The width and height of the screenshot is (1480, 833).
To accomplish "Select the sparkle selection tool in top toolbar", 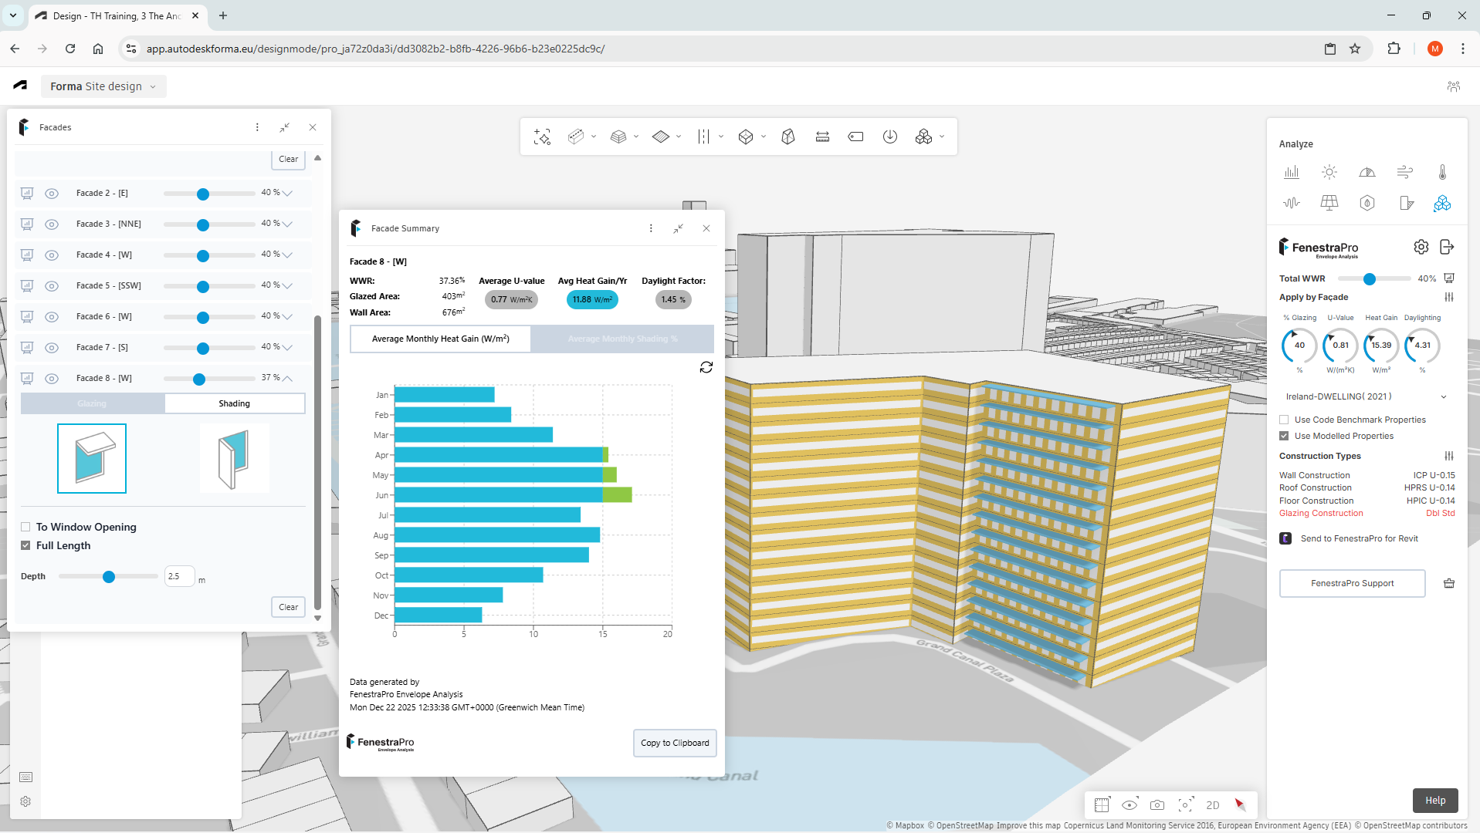I will [542, 137].
